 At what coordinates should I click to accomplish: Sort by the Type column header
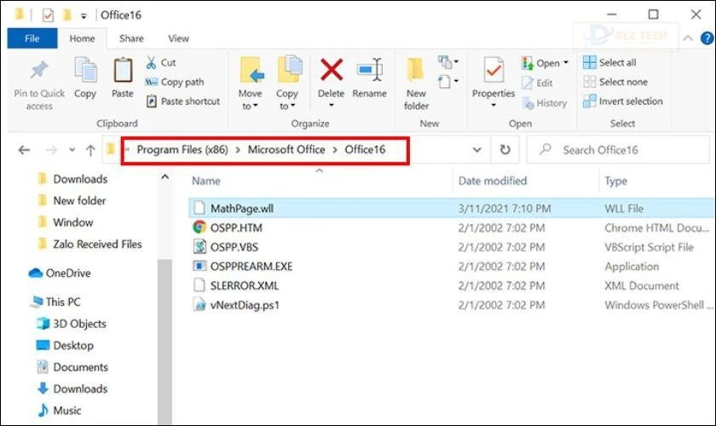click(616, 181)
